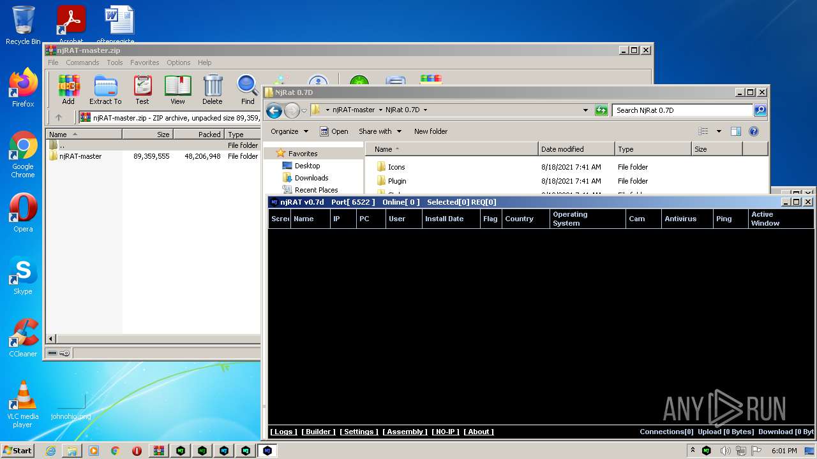Screen dimensions: 817x459
Task: Click New folder in Explorer toolbar
Action: click(431, 131)
